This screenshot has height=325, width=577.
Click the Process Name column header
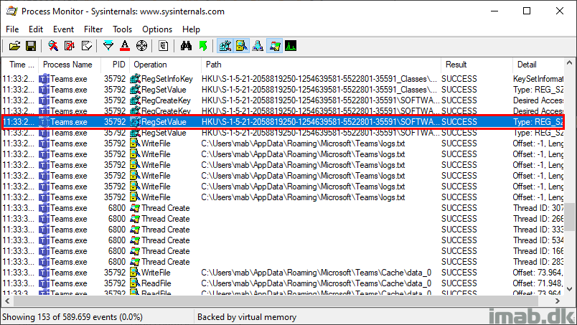pos(69,65)
